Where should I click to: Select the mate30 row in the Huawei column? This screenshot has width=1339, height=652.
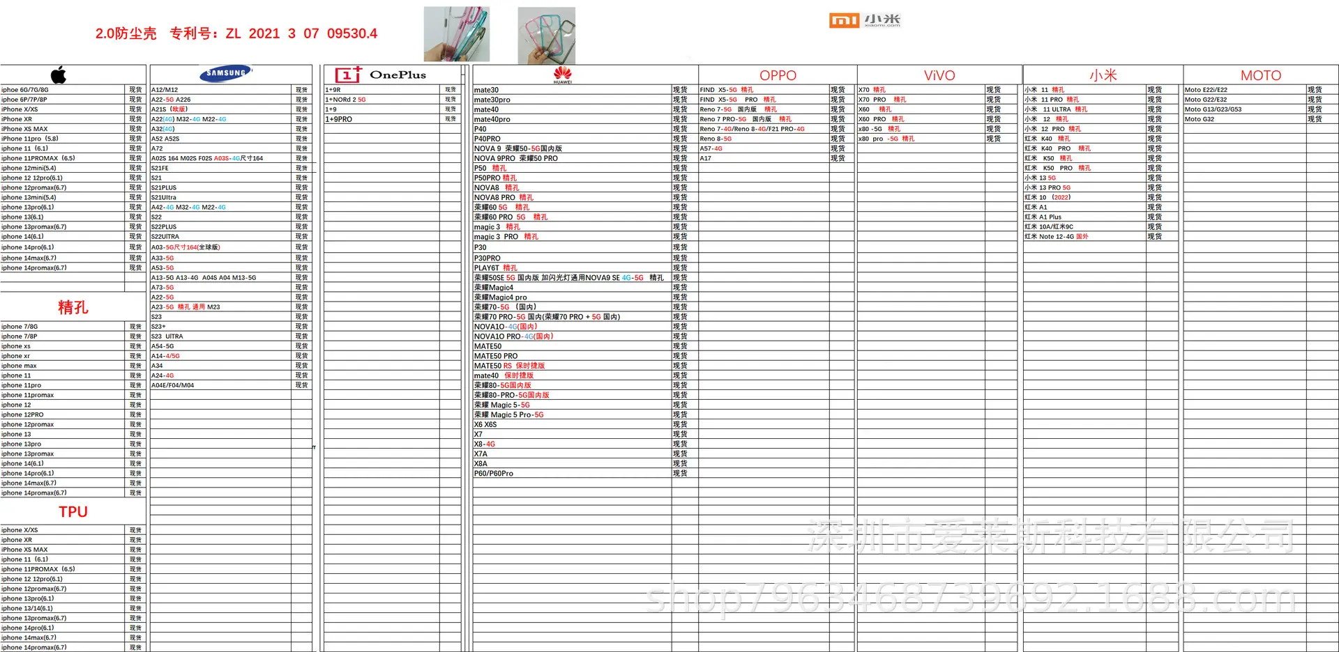click(572, 90)
